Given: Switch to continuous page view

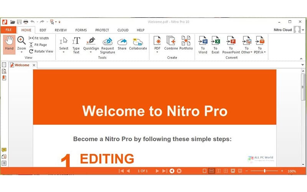Looking at the screenshot, I should (211, 171).
